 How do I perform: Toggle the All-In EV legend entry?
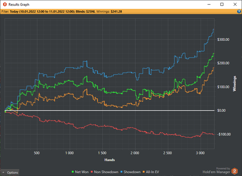[151, 172]
